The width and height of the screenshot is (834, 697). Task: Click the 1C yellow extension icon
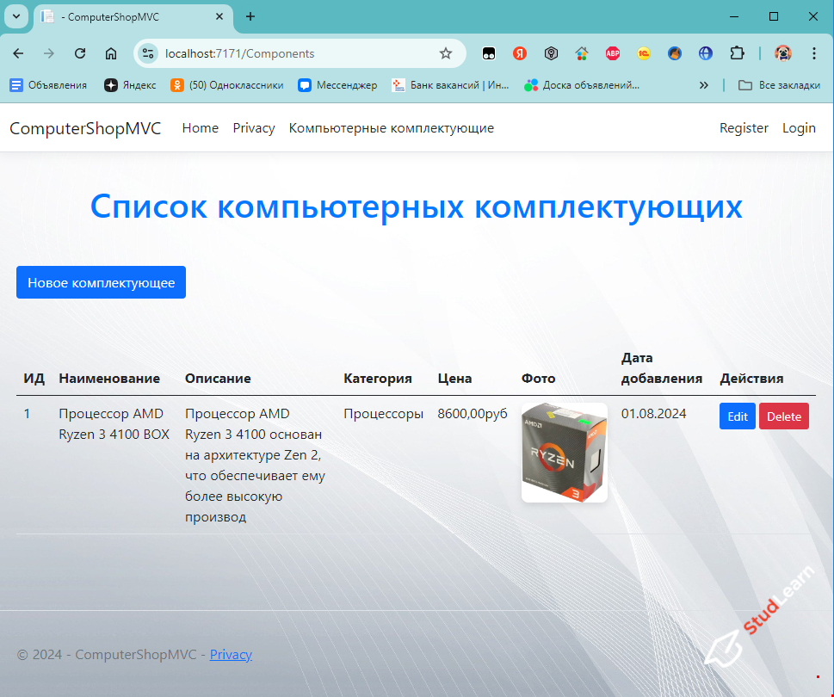point(644,52)
